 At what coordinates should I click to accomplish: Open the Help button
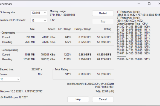(x=78, y=99)
